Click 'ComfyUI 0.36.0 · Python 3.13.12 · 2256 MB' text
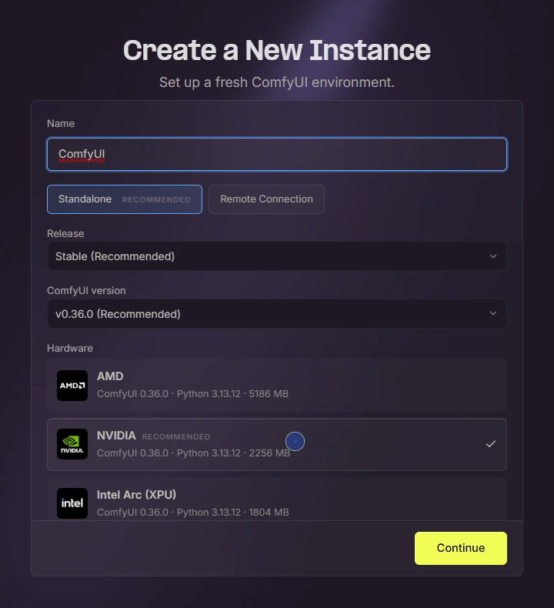The height and width of the screenshot is (608, 554). coord(193,453)
